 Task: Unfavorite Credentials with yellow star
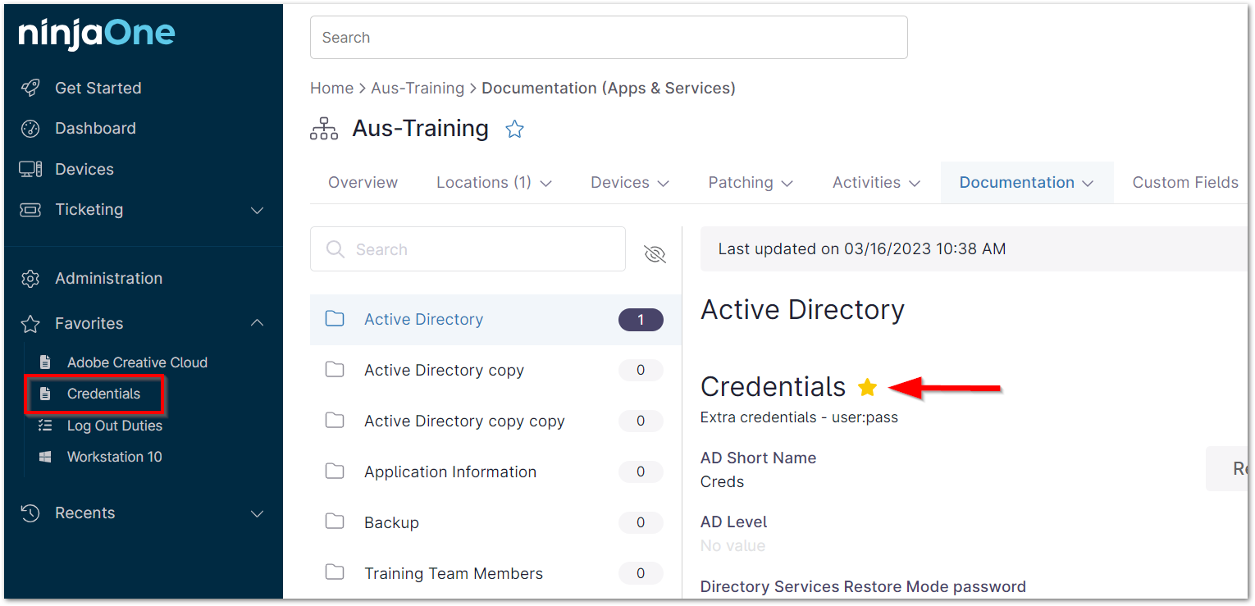867,387
